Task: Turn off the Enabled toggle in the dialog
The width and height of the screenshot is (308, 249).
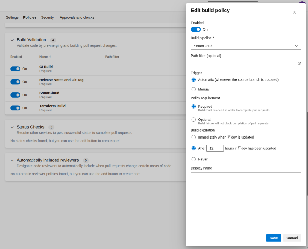Action: coord(196,30)
